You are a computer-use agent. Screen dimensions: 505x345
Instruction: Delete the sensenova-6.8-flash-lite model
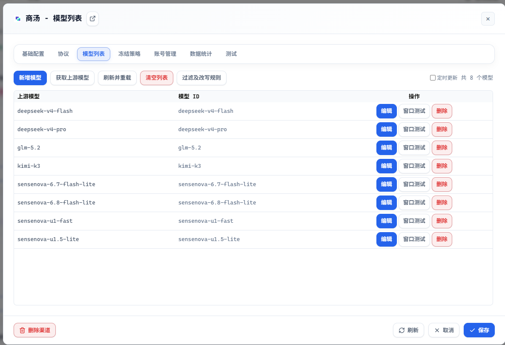pyautogui.click(x=442, y=203)
